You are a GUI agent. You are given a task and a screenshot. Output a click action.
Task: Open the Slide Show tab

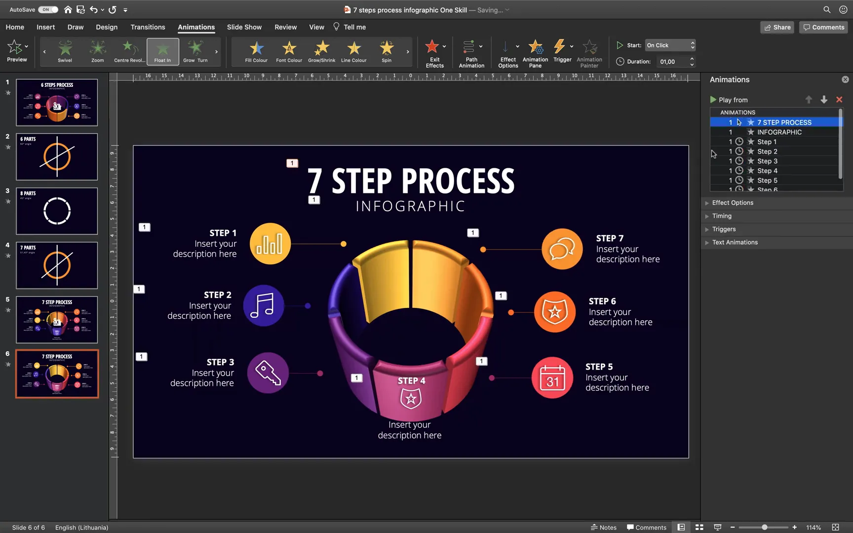244,27
